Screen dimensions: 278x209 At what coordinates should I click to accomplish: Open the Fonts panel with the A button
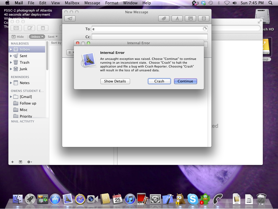coord(177,19)
